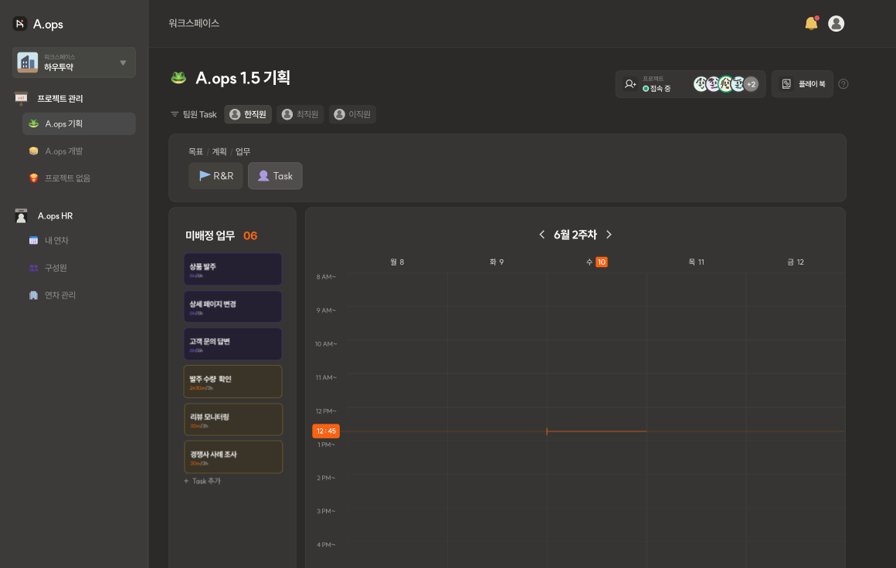Click the 목표 breadcrumb
This screenshot has width=896, height=568.
point(195,151)
